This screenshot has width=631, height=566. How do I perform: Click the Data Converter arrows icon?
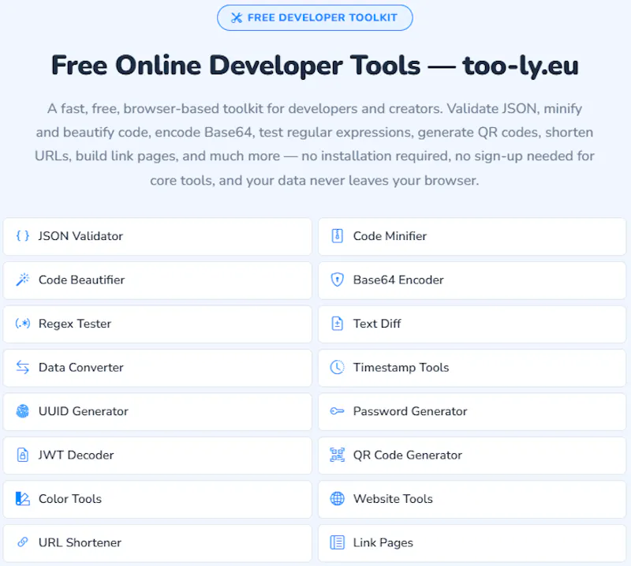tap(23, 367)
